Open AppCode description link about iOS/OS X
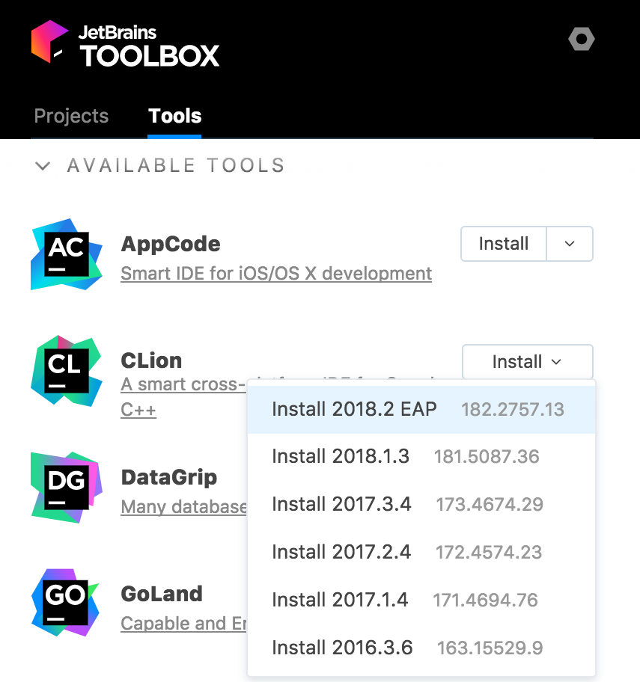640x682 pixels. 276,274
